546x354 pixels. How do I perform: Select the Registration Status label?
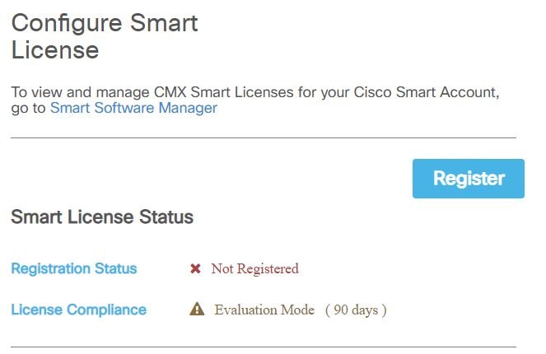(x=74, y=268)
